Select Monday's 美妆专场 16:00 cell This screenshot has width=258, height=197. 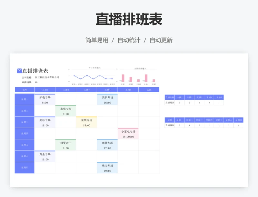(x=107, y=100)
